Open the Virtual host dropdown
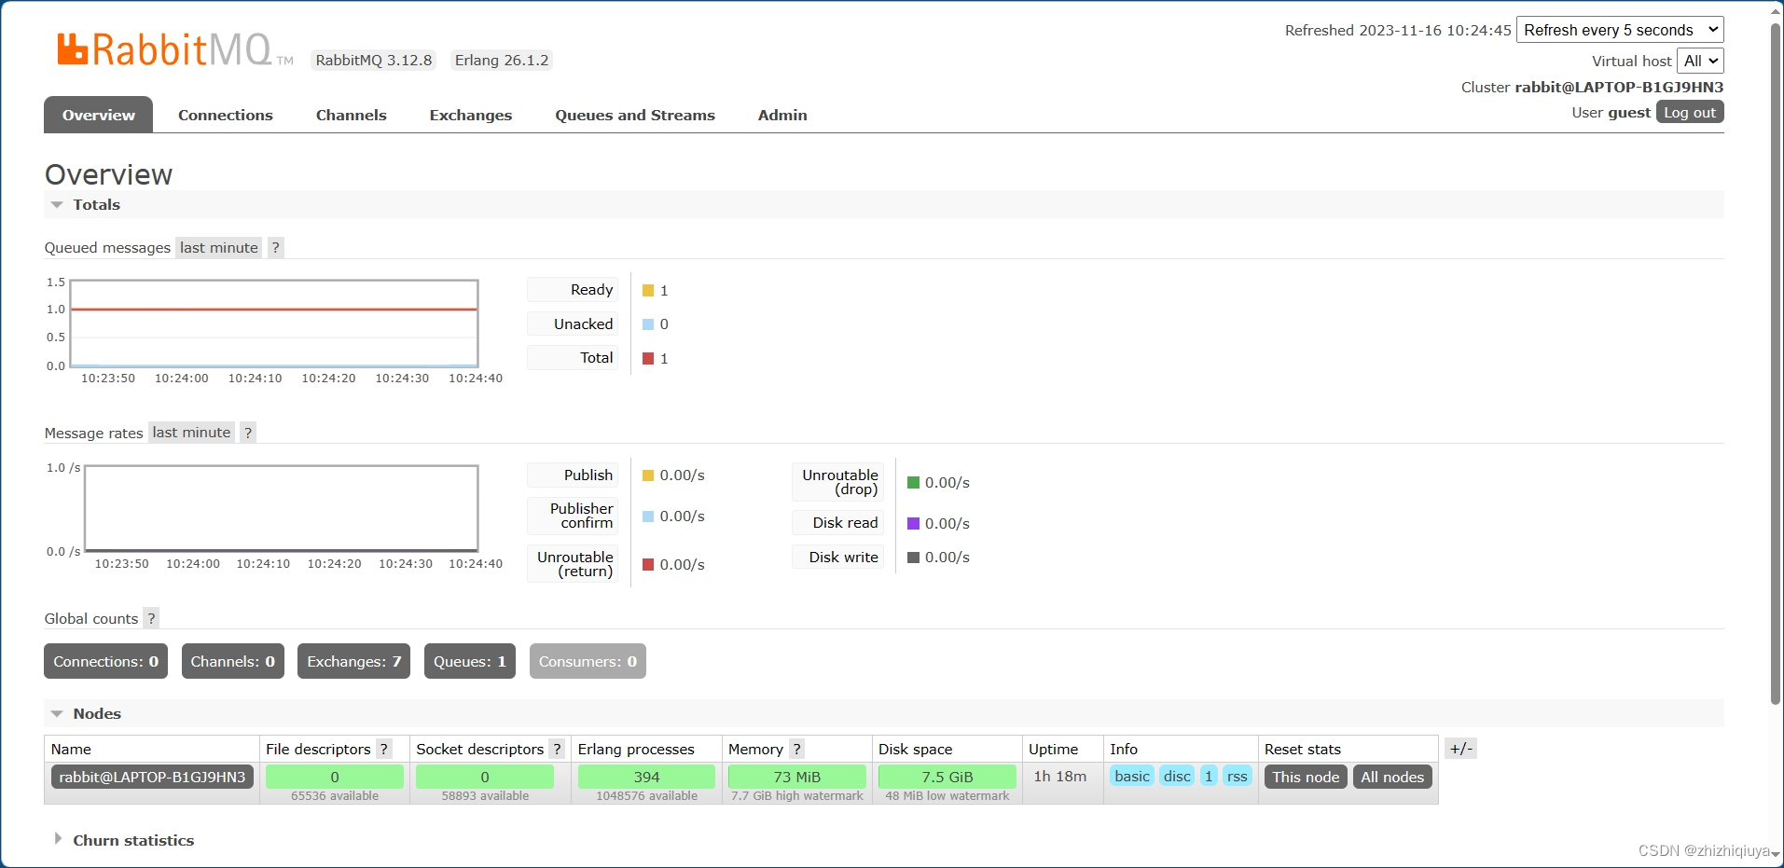This screenshot has width=1784, height=868. point(1700,61)
